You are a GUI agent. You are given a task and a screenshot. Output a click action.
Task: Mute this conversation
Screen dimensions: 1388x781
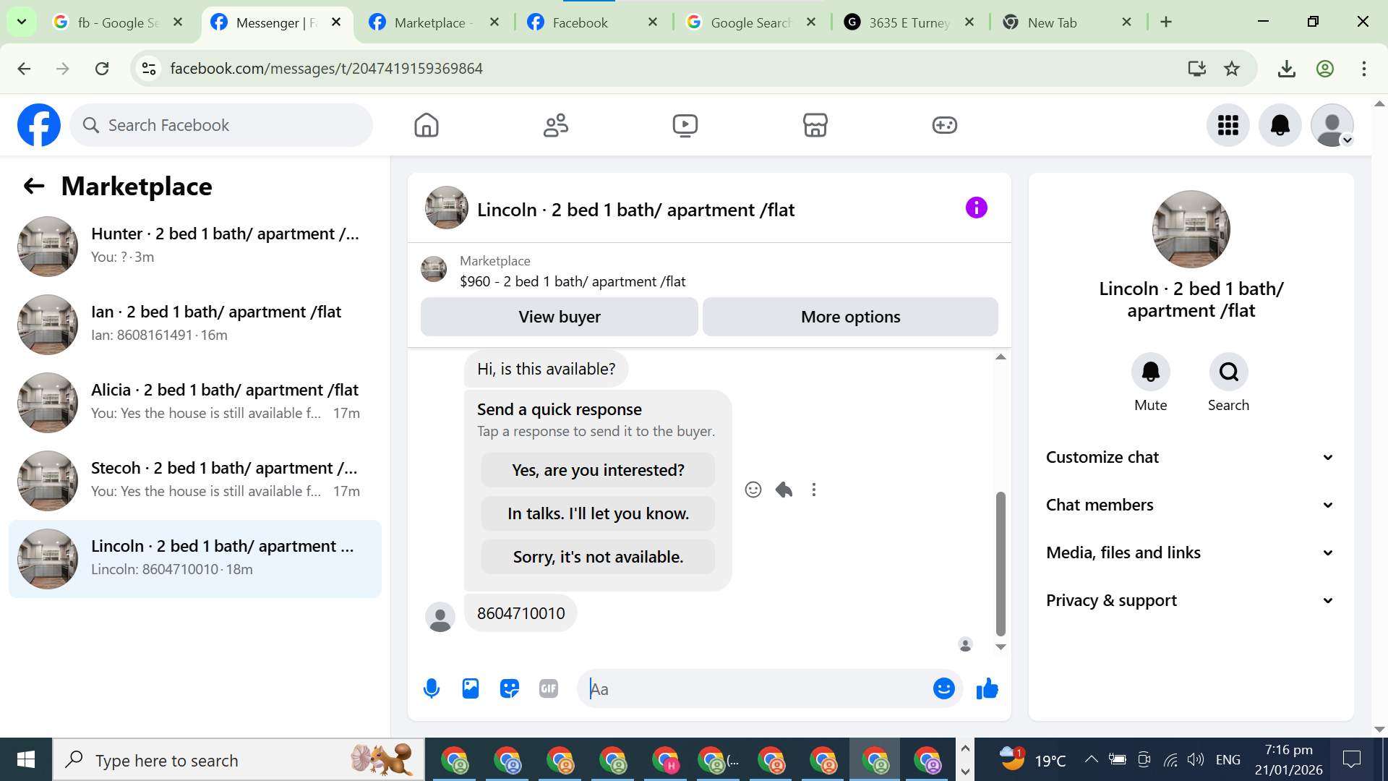[x=1150, y=372]
